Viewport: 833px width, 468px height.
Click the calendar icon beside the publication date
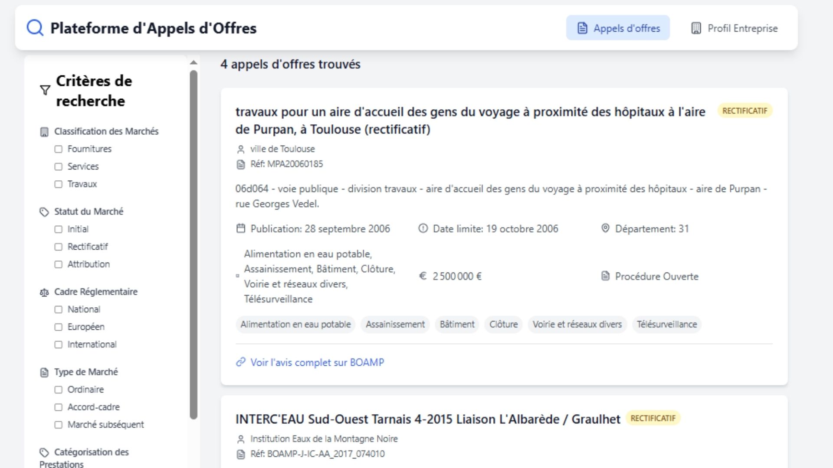coord(241,228)
